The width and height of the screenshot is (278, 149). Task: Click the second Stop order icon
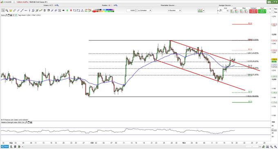pos(246,11)
